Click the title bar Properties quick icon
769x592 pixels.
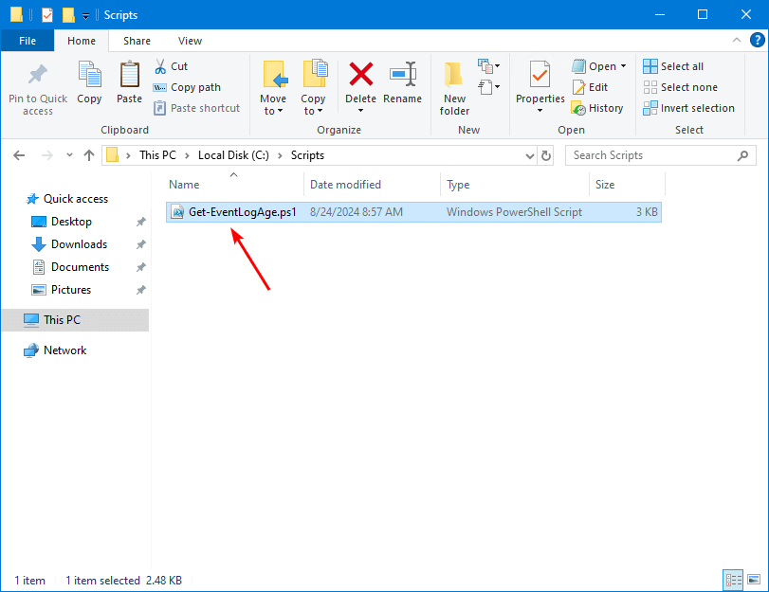coord(47,15)
